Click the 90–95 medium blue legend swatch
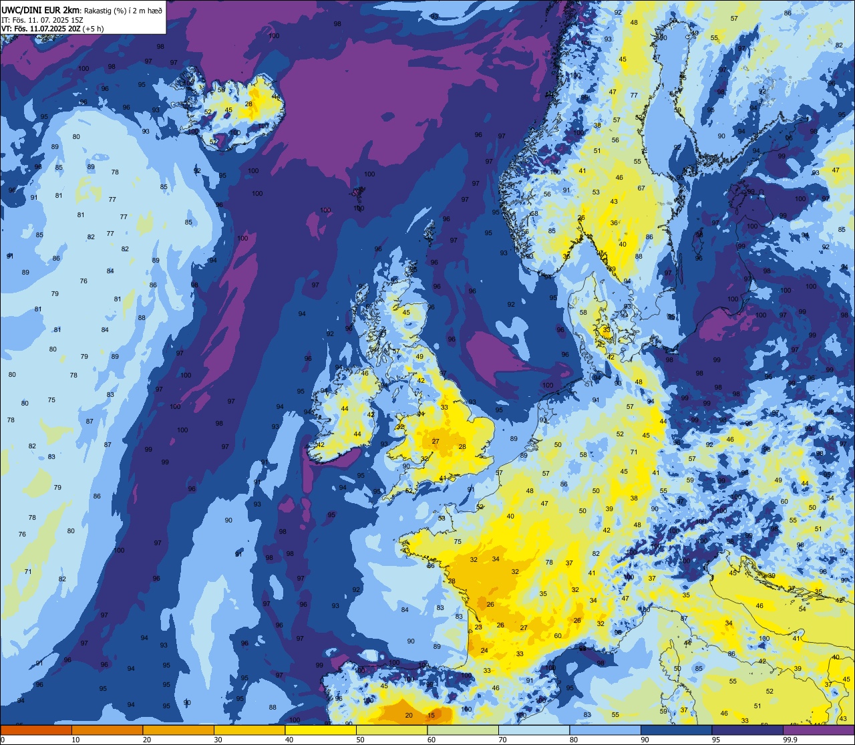This screenshot has height=745, width=855. (x=676, y=730)
